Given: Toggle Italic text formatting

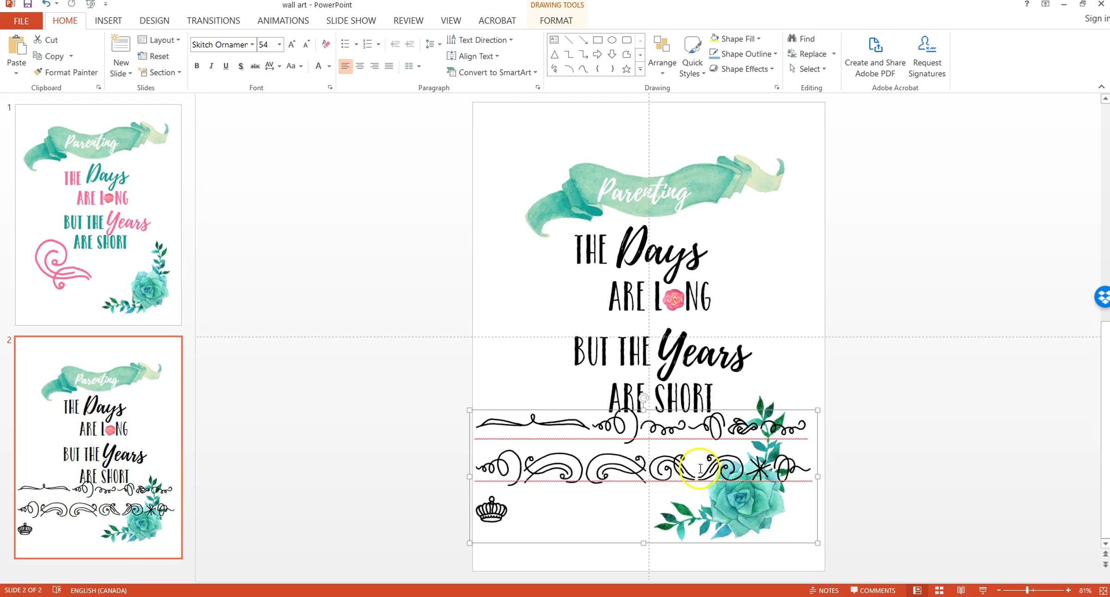Looking at the screenshot, I should (211, 66).
